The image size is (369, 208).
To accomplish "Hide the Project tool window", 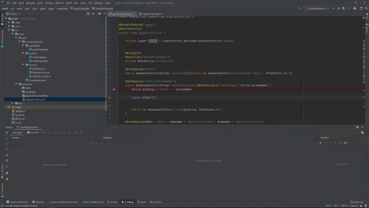I will point(104,14).
